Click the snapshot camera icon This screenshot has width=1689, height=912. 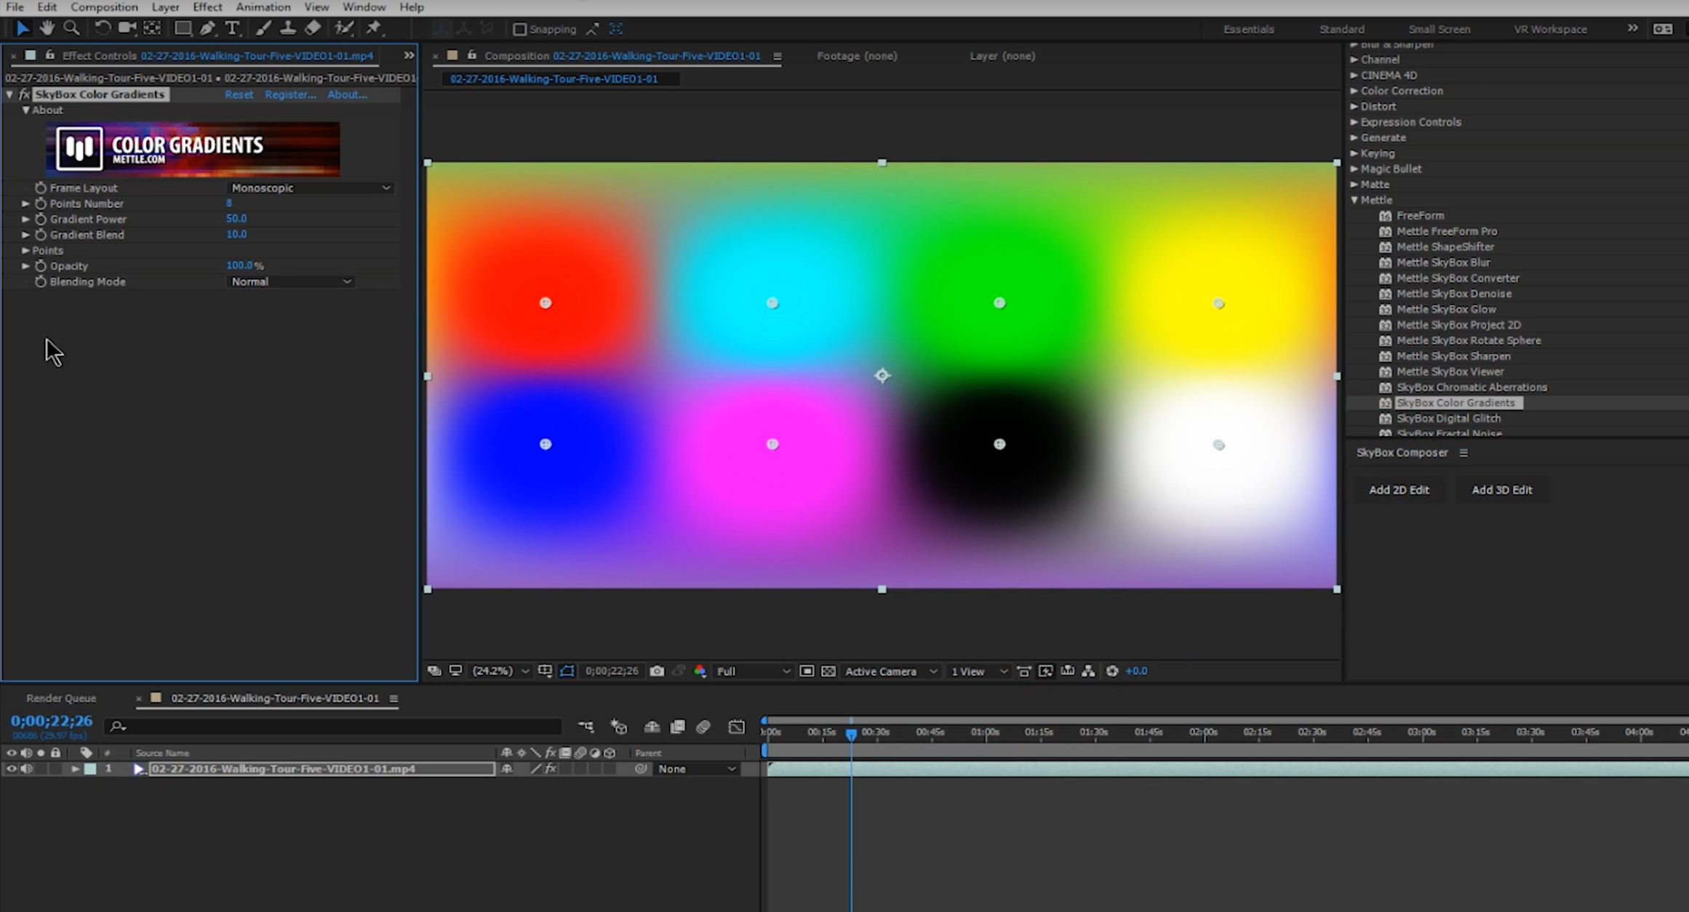[x=657, y=671]
